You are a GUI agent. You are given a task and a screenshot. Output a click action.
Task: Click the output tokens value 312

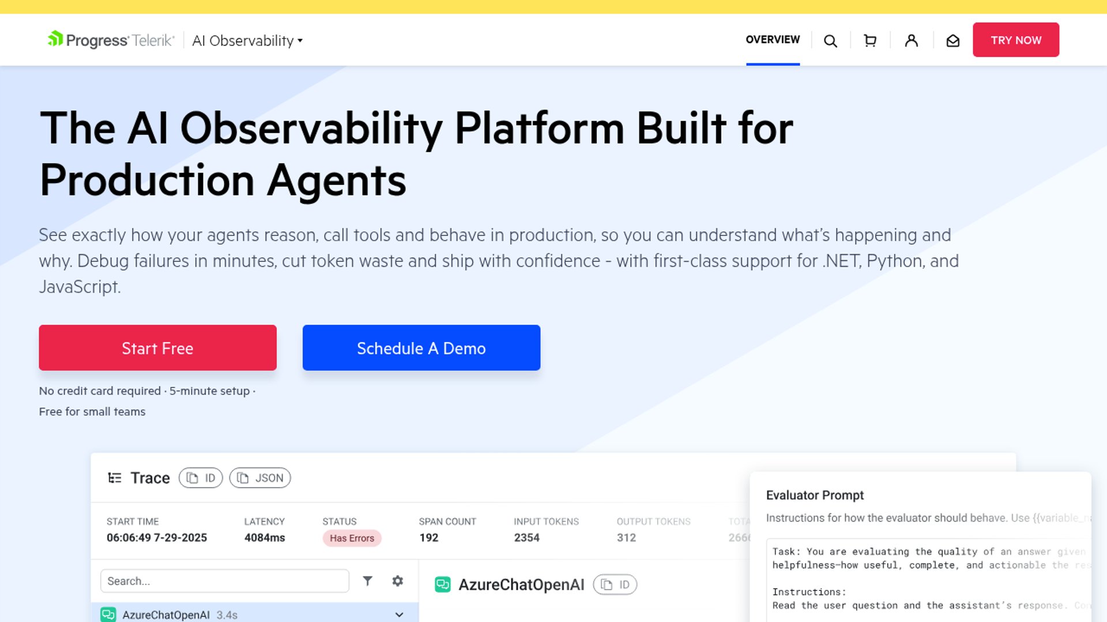tap(626, 538)
